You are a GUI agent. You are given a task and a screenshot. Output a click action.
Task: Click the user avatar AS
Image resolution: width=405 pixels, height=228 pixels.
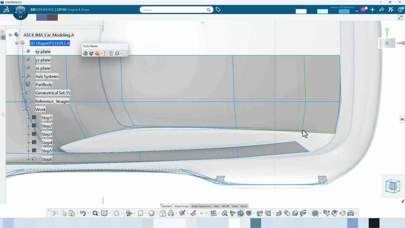pos(364,10)
